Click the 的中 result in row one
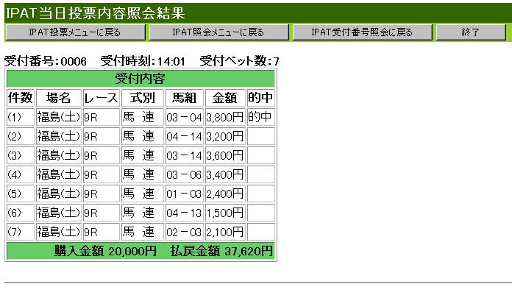512x298 pixels. pyautogui.click(x=260, y=117)
